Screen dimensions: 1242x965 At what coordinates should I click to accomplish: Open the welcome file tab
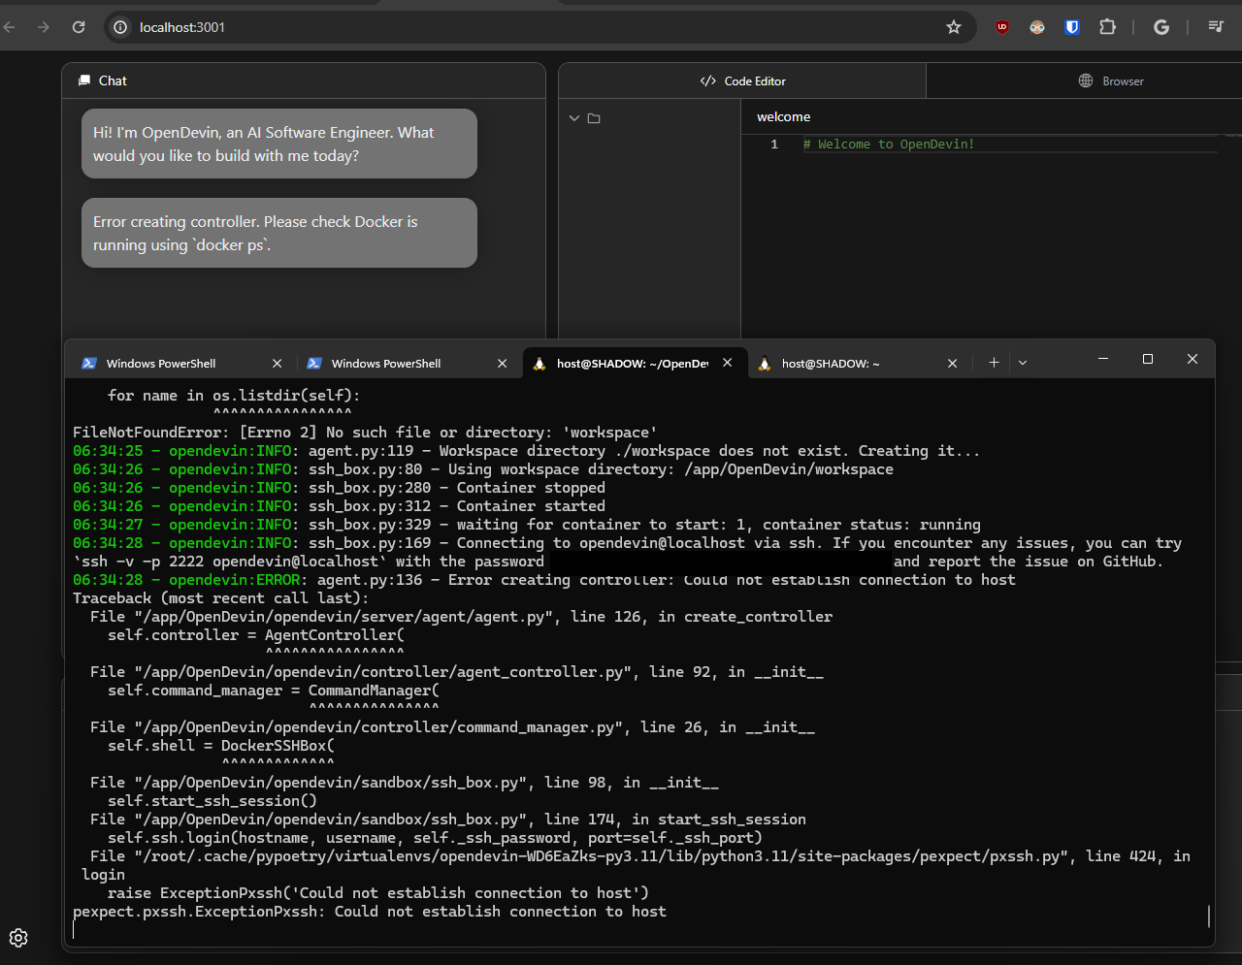coord(784,116)
